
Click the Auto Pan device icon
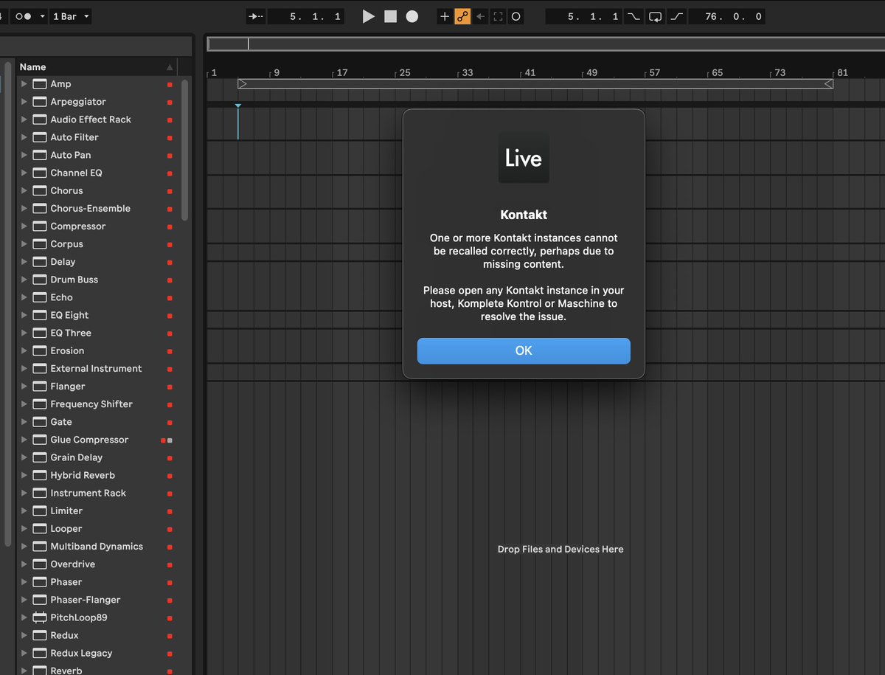pyautogui.click(x=40, y=155)
